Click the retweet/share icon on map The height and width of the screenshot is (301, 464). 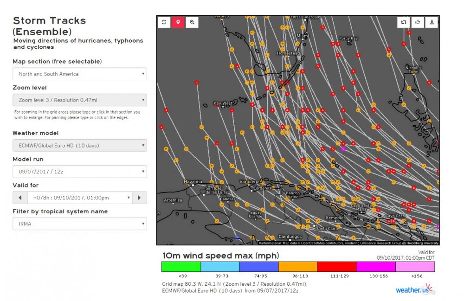[x=404, y=22]
